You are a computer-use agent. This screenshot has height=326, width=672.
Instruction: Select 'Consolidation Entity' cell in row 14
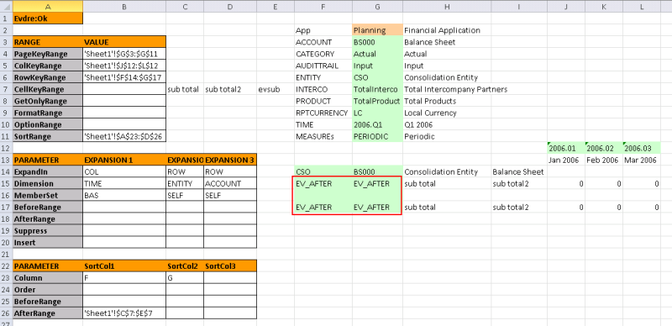pyautogui.click(x=447, y=172)
